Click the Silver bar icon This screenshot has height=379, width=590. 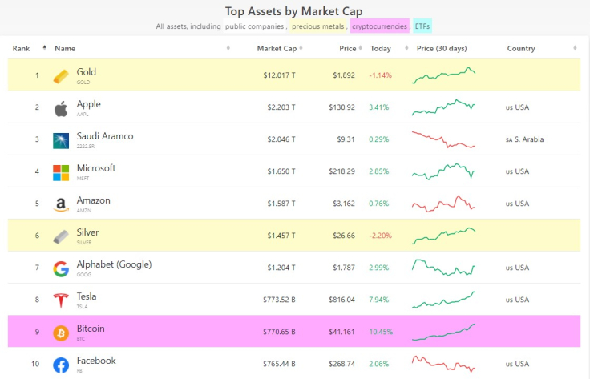(61, 237)
